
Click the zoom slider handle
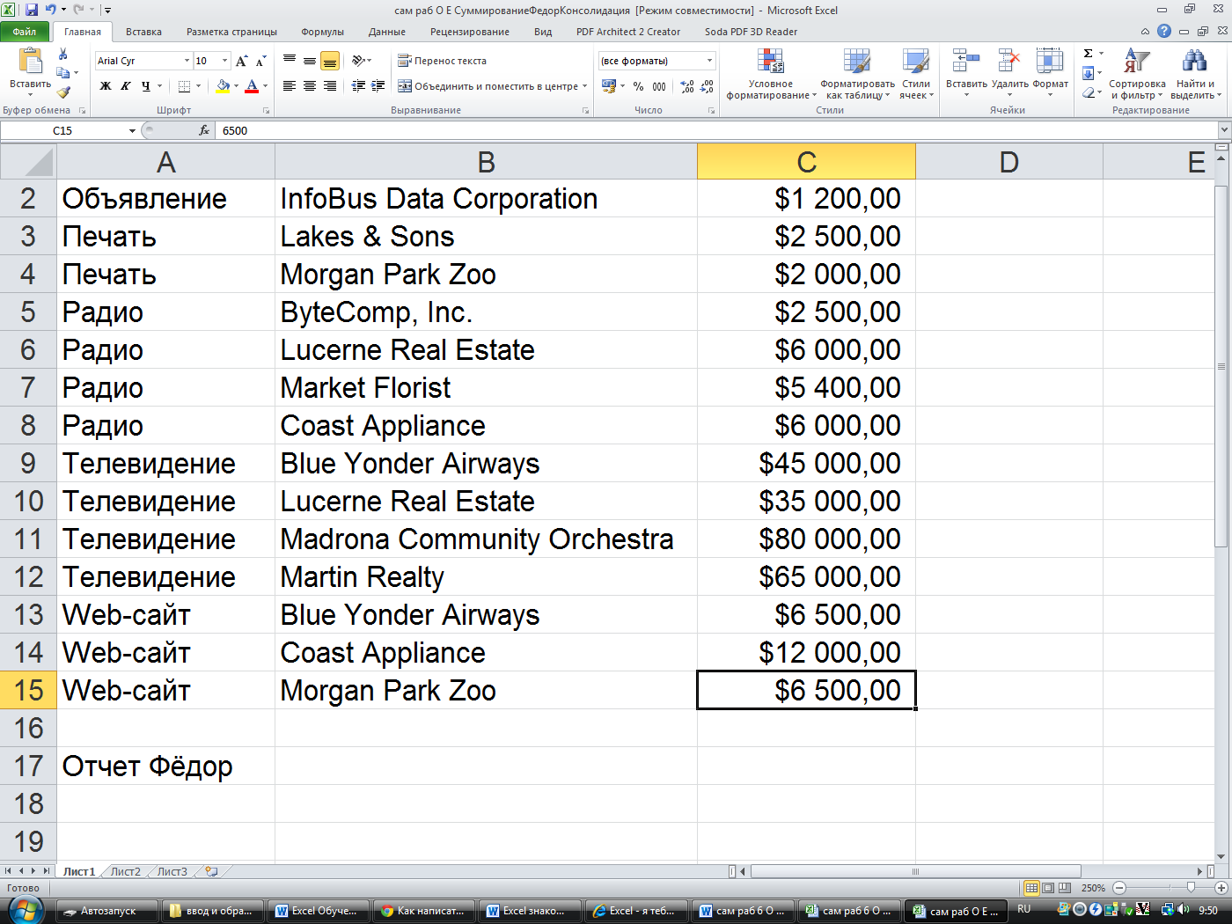coord(1190,888)
